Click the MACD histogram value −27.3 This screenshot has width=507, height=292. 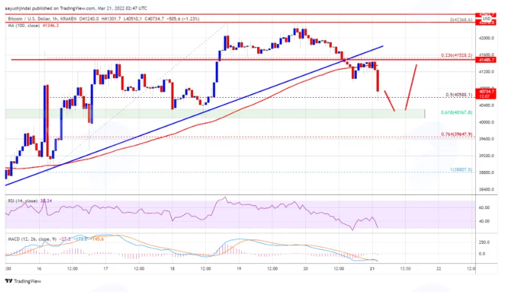(65, 239)
